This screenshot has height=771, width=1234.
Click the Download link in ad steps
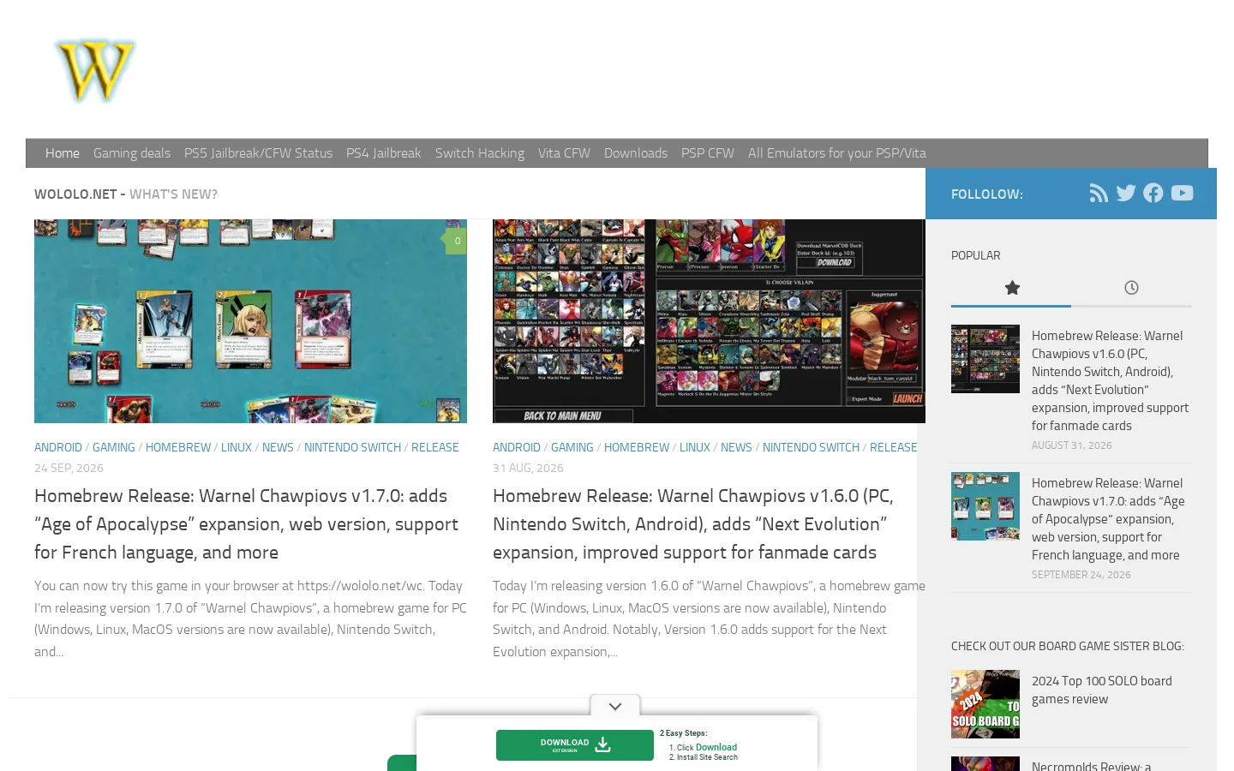pos(716,747)
